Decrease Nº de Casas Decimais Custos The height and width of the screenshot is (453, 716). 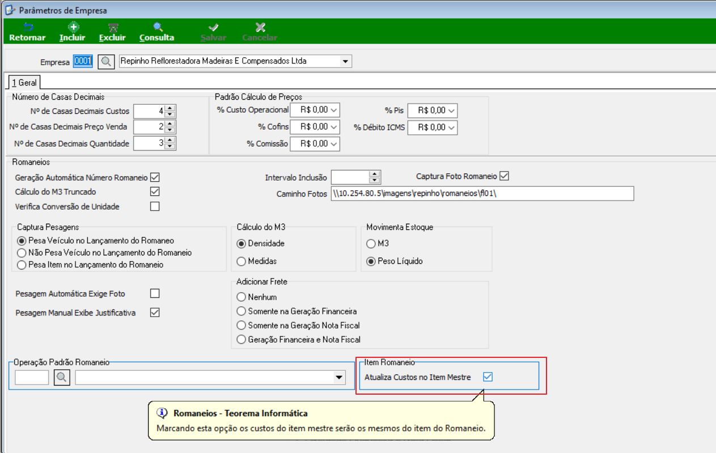pyautogui.click(x=171, y=114)
